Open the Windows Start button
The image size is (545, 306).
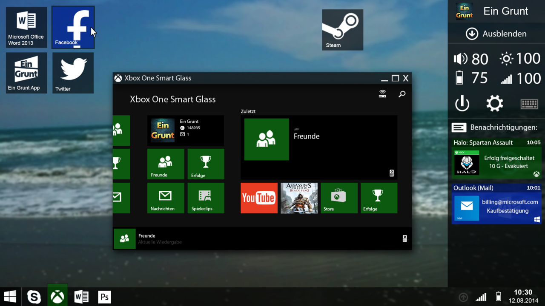click(10, 297)
